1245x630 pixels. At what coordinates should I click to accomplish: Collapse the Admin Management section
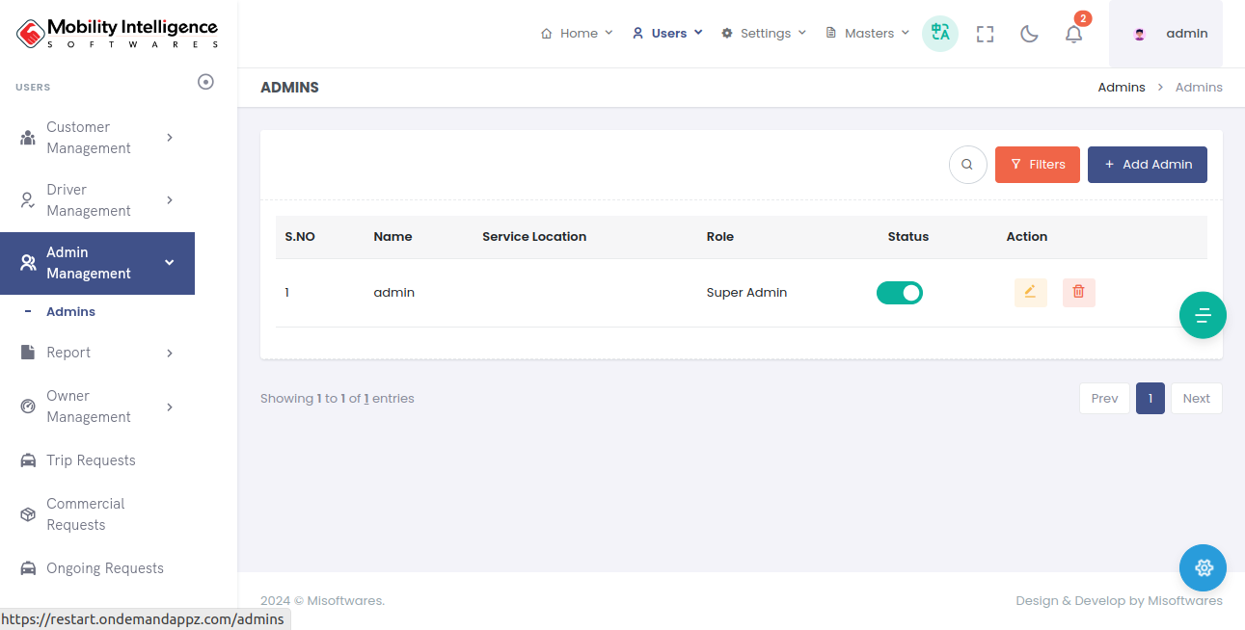96,263
